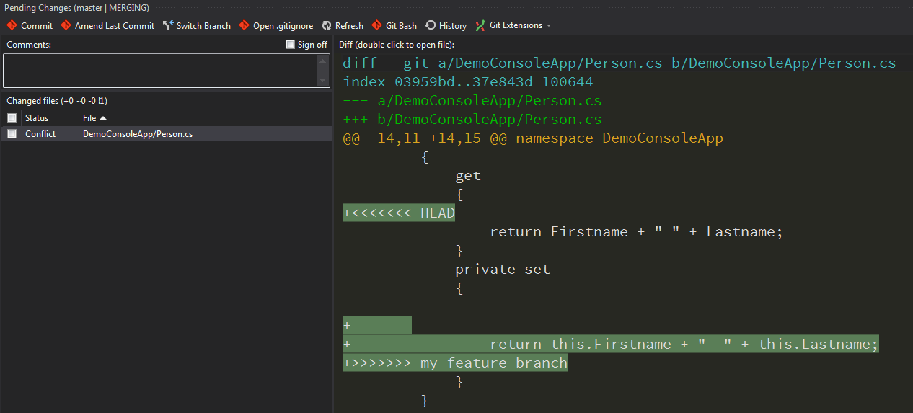The image size is (913, 413).
Task: Click the Amend Last Commit label
Action: click(x=115, y=25)
